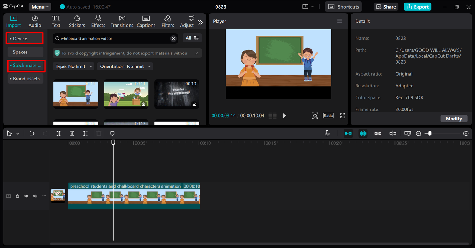
Task: Open the Text tab
Action: (56, 22)
